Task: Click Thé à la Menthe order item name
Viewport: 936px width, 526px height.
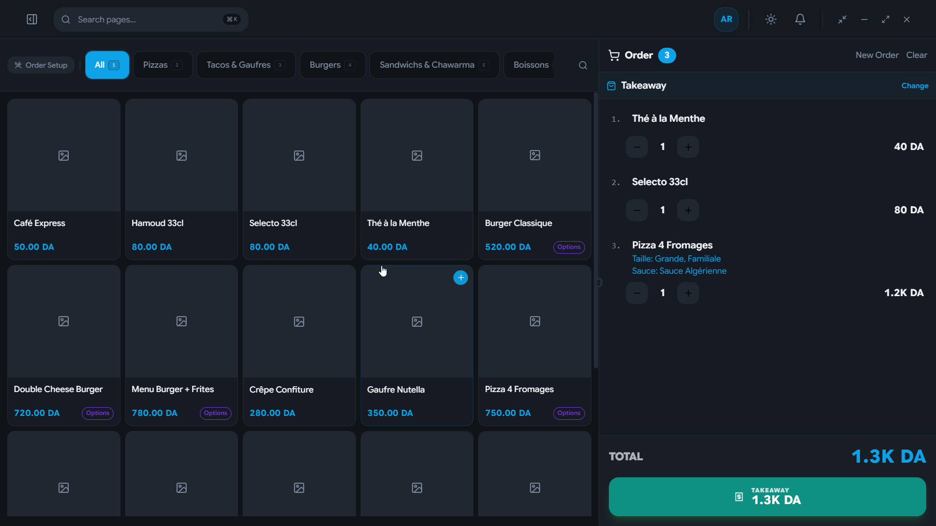Action: click(x=668, y=118)
